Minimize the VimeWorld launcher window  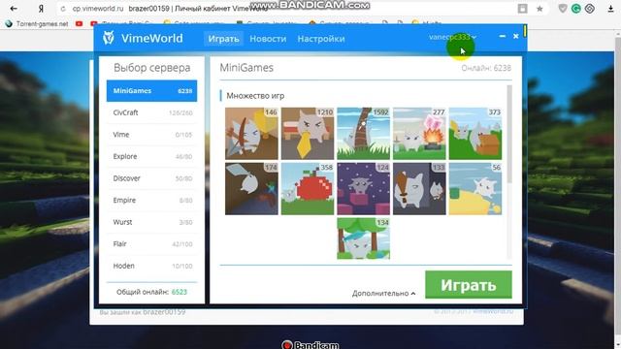(503, 36)
